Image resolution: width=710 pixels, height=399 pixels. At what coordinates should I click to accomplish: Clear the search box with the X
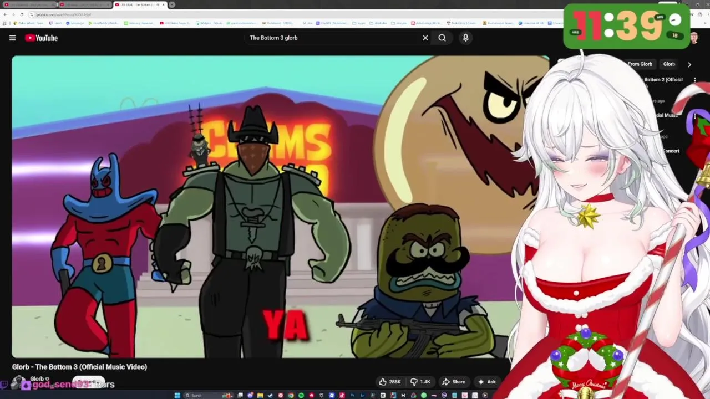pos(425,38)
